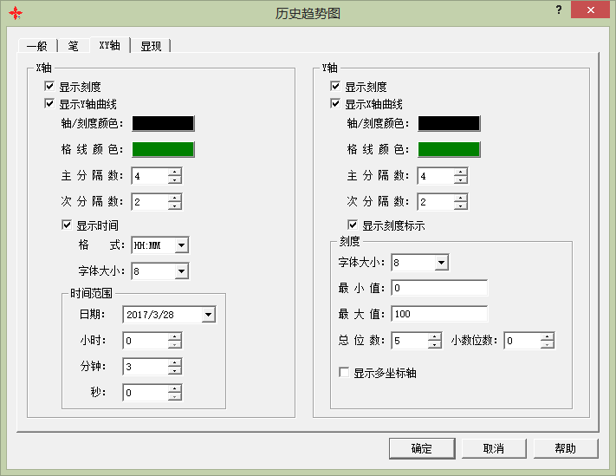This screenshot has height=476, width=616.
Task: Increase Y-axis 主分隔数 with up arrow
Action: pos(460,172)
